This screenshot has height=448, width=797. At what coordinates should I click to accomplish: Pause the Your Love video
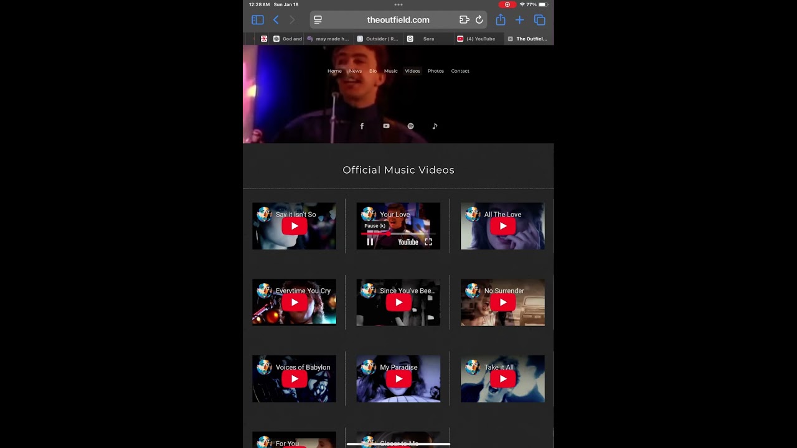click(x=370, y=242)
